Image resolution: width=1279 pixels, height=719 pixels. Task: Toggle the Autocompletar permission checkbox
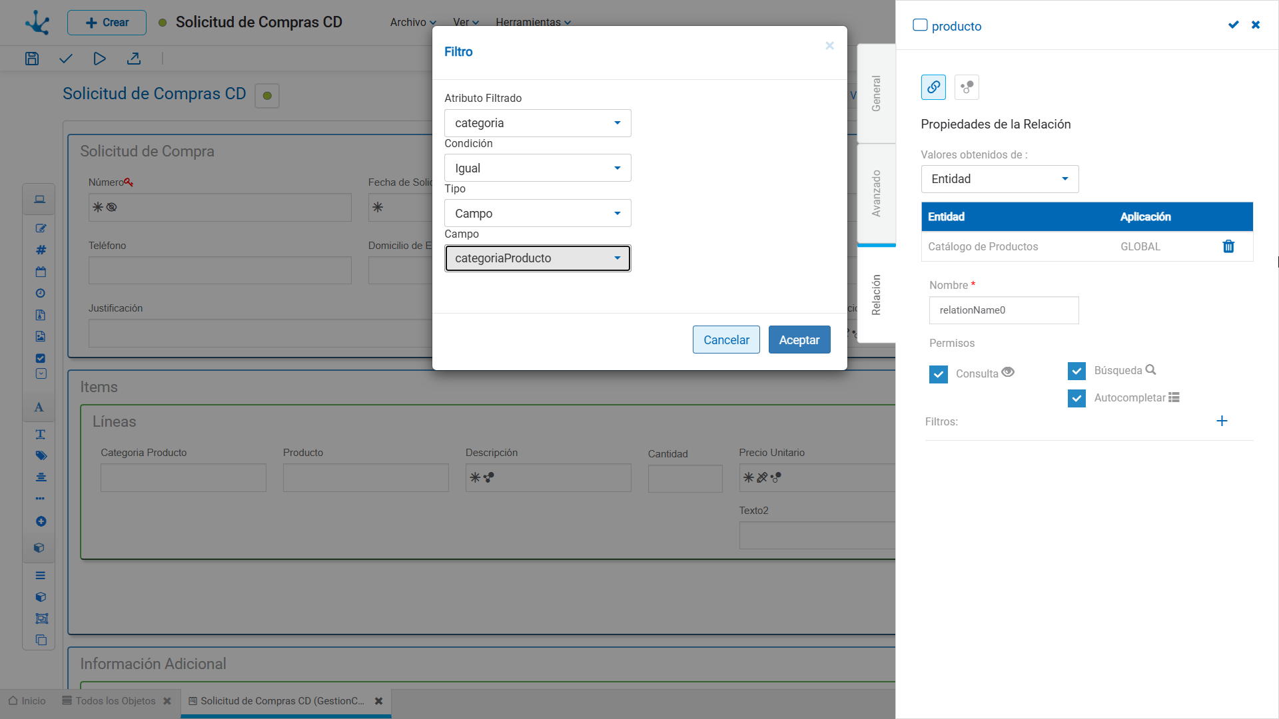[x=1076, y=398]
